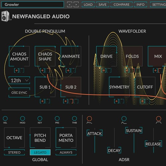Click empty modulation slot under Chaos Amount
166x166 pixels.
(22, 70)
